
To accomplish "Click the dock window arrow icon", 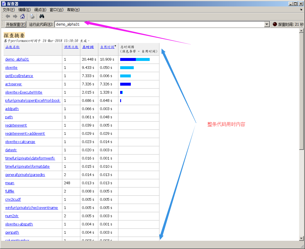I will tap(301, 10).
